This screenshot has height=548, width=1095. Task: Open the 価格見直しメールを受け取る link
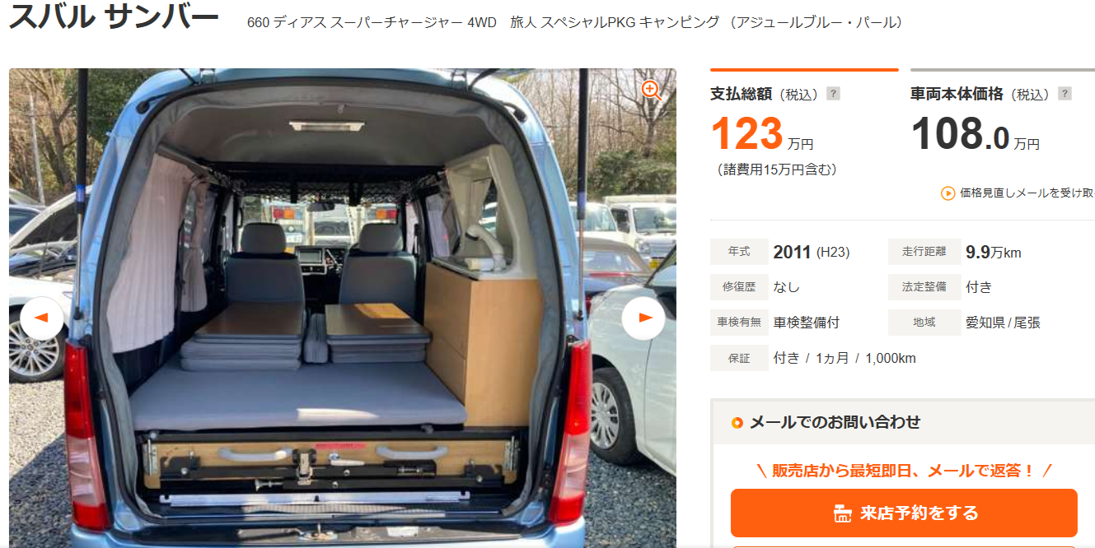click(x=1027, y=193)
